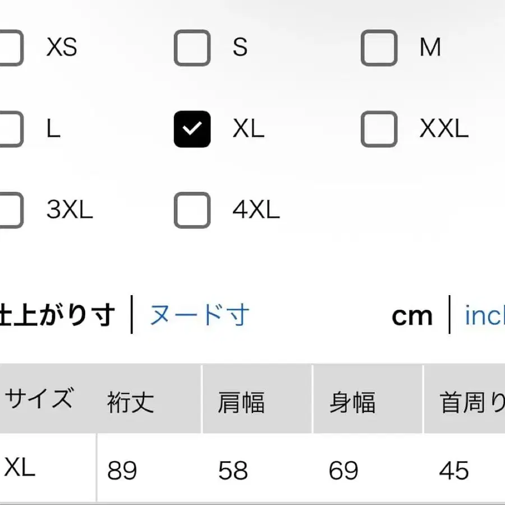505x505 pixels.
Task: Click the XL label text beside checkbox
Action: point(248,129)
